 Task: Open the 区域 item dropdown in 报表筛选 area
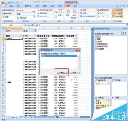click(x=108, y=83)
